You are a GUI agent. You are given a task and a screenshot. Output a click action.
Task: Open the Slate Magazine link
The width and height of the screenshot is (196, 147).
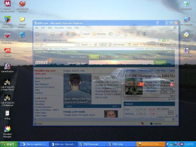tap(42, 84)
